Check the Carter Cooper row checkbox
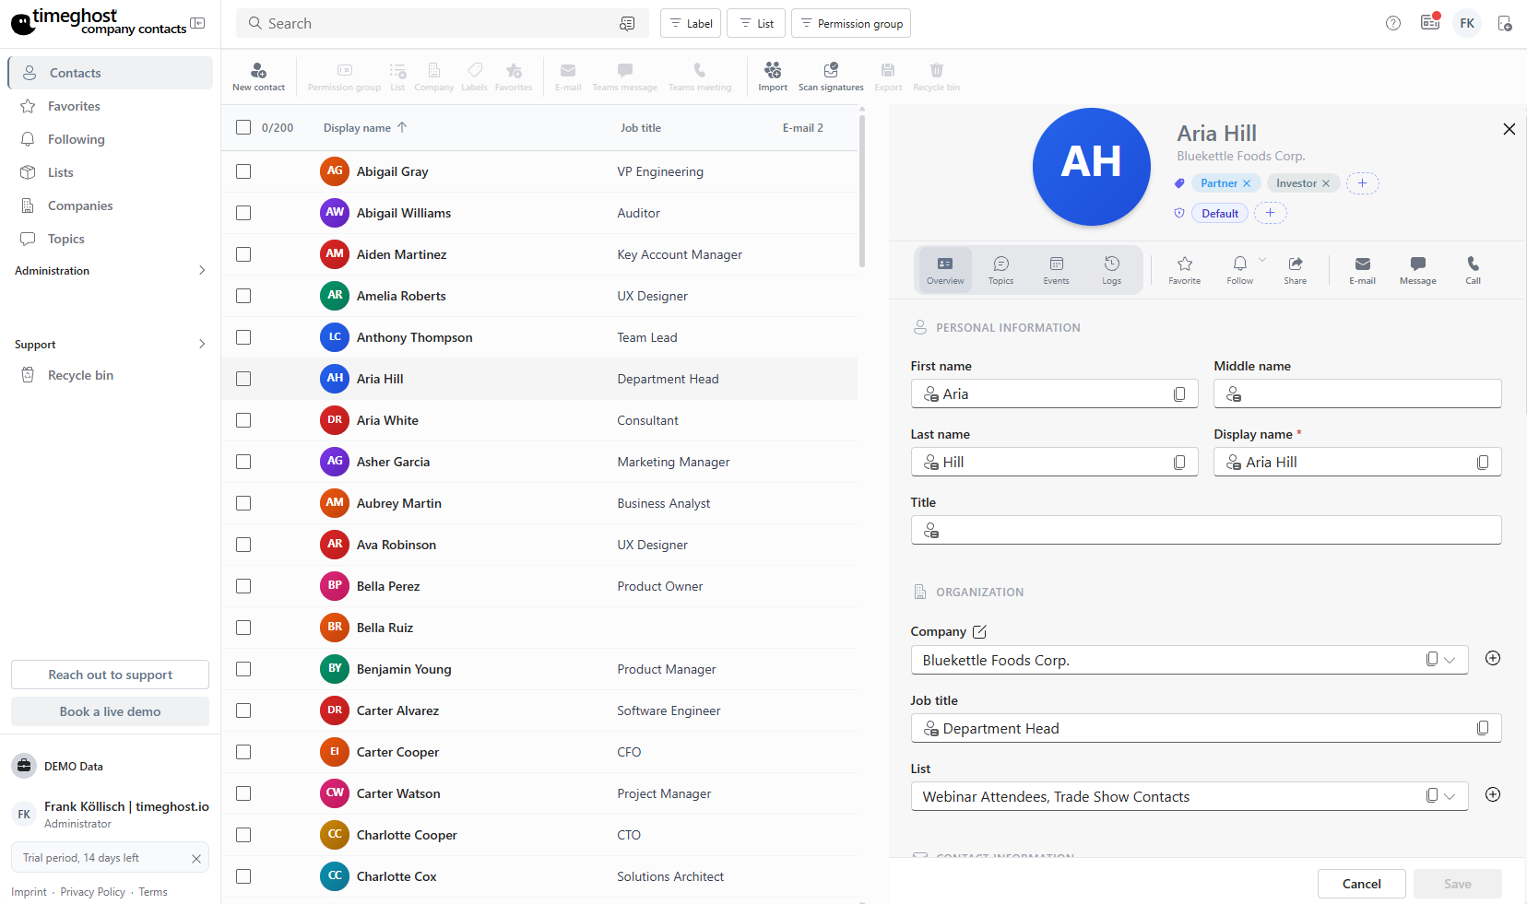 coord(243,752)
